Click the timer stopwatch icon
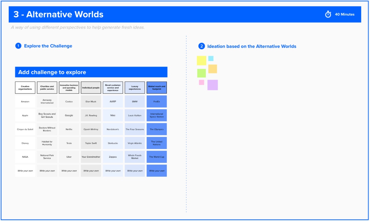The height and width of the screenshot is (221, 370). click(x=328, y=14)
